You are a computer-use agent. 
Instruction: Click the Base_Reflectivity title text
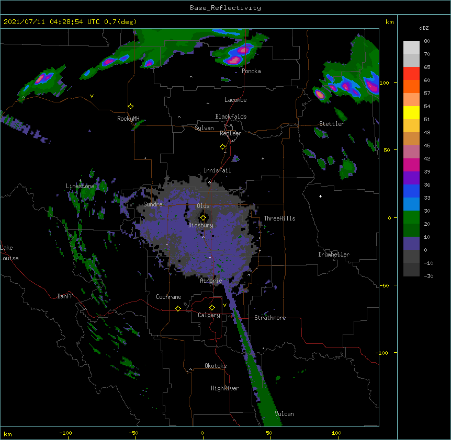pos(225,8)
